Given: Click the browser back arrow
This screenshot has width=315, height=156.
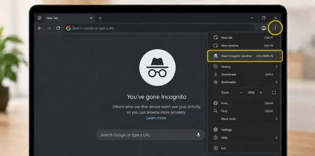Looking at the screenshot, I should pos(40,28).
